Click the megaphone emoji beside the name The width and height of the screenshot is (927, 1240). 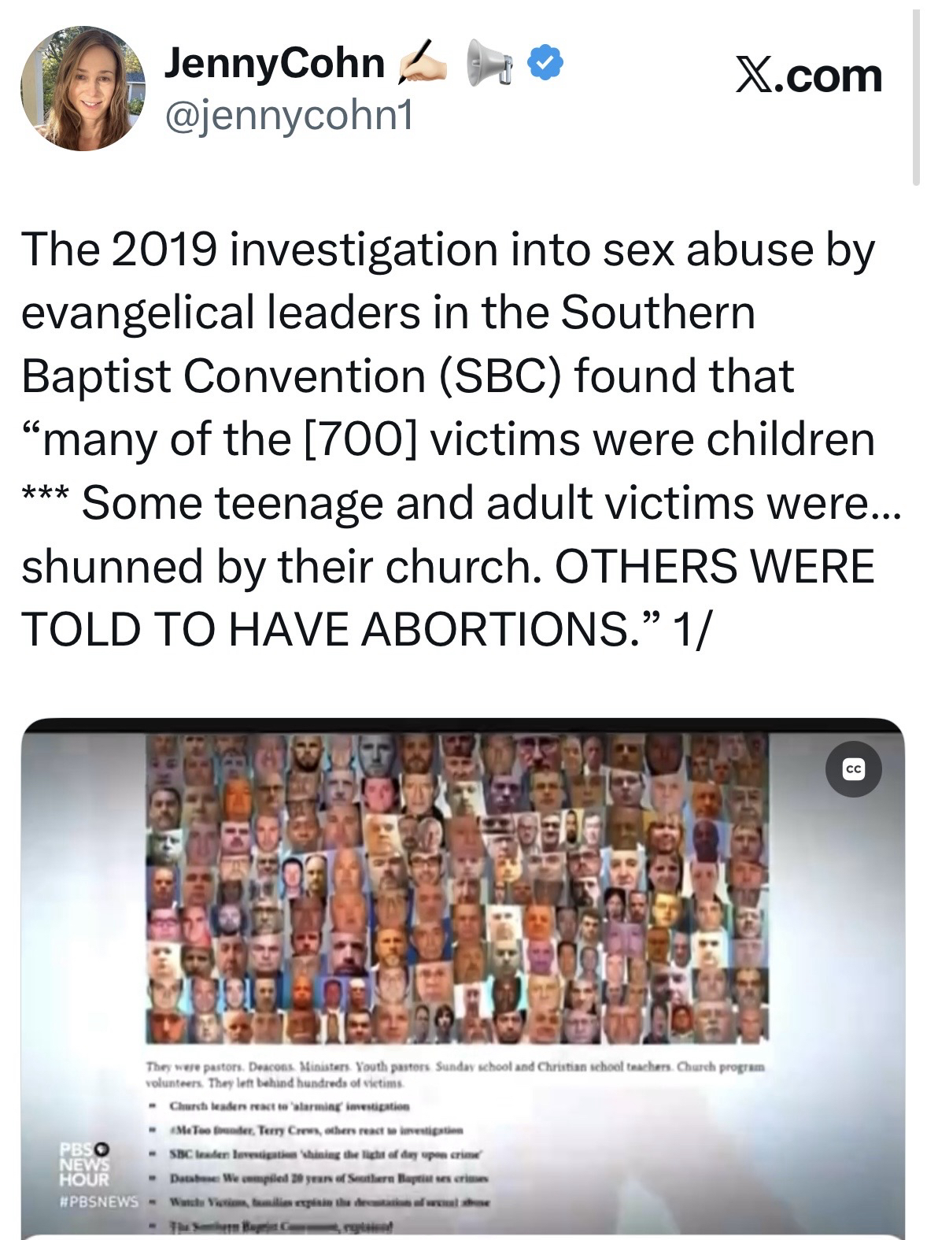pos(489,62)
